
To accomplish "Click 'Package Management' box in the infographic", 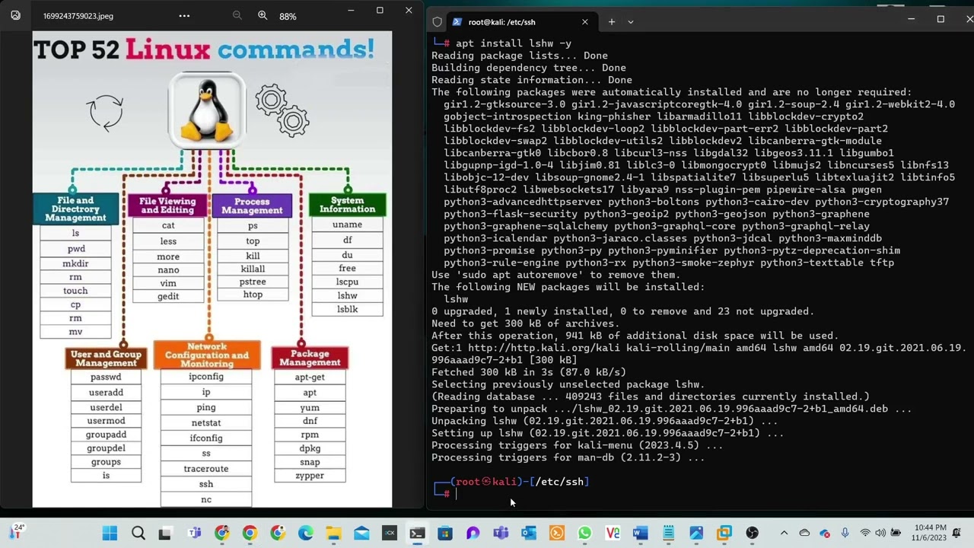I will [310, 358].
